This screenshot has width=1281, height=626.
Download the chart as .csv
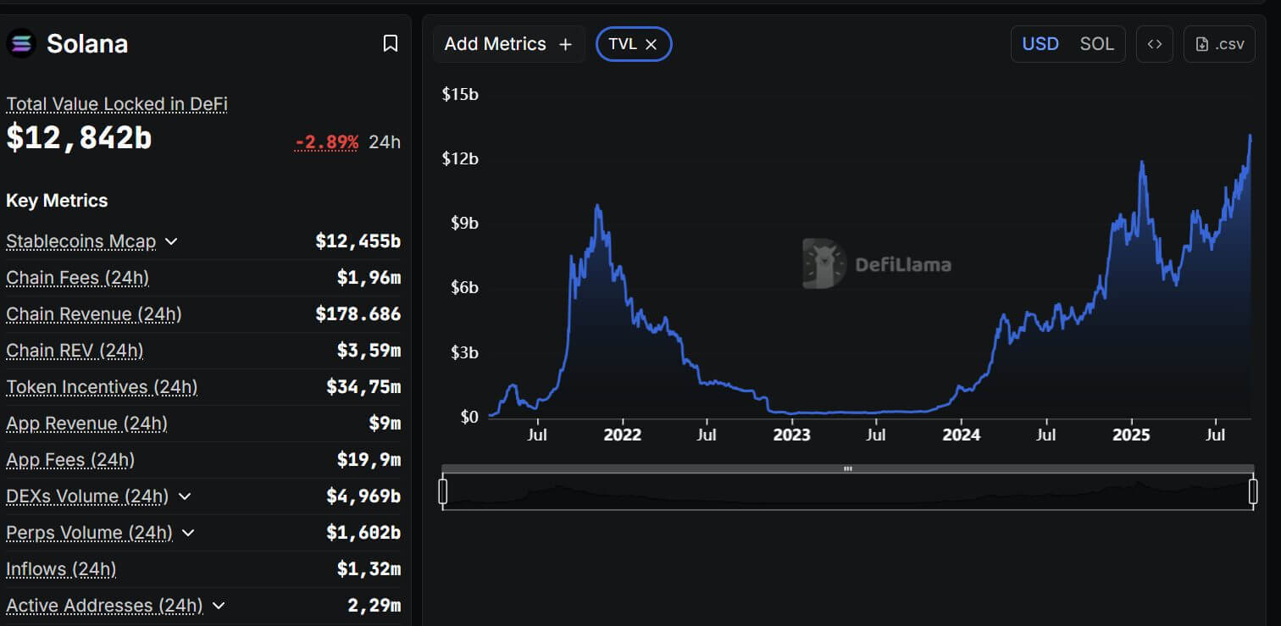click(1219, 44)
